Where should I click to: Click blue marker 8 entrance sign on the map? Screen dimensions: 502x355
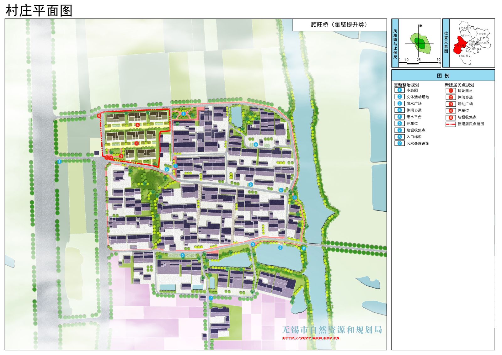(x=59, y=162)
